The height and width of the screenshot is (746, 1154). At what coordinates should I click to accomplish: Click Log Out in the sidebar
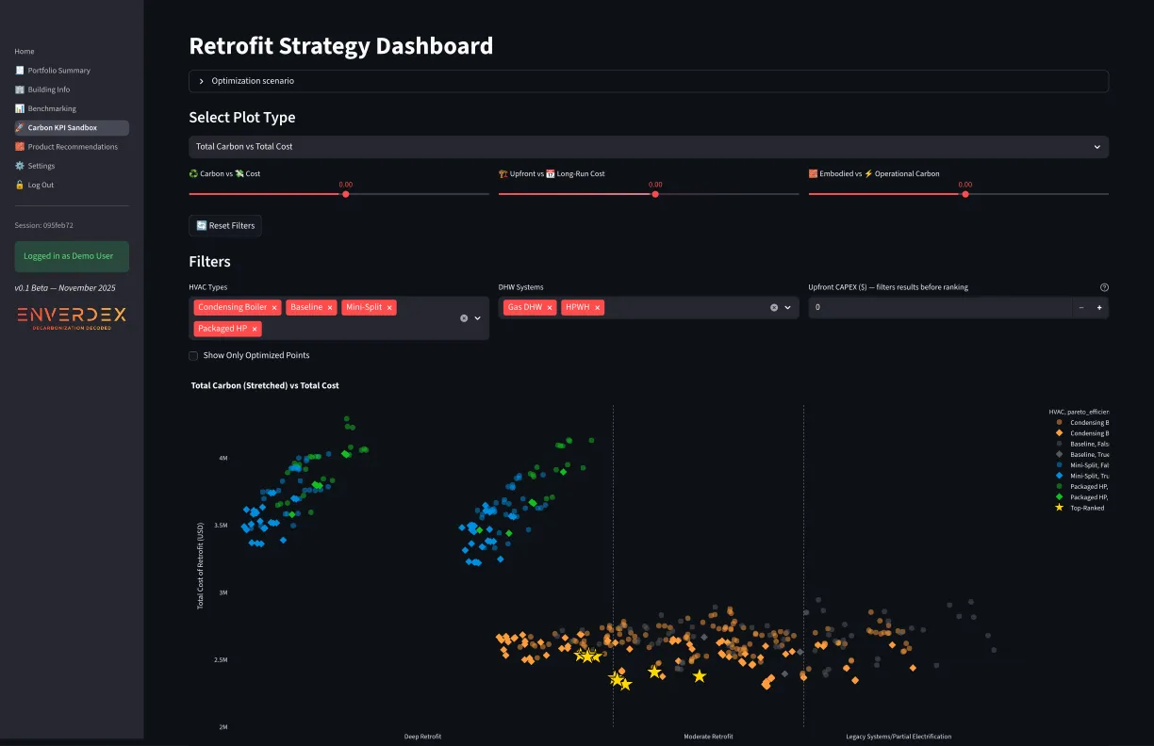(x=41, y=186)
